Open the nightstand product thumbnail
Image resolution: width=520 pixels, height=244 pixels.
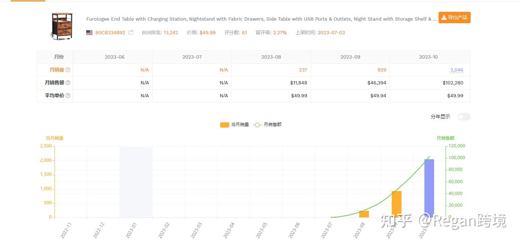pos(62,25)
